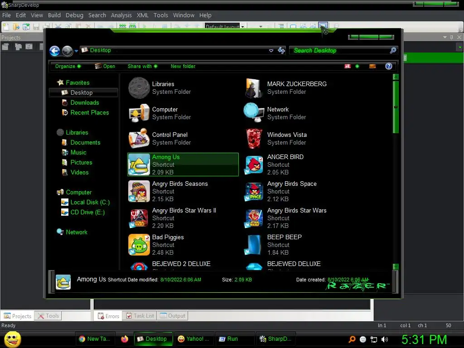The width and height of the screenshot is (464, 348).
Task: Click the search magnifier icon
Action: point(393,51)
